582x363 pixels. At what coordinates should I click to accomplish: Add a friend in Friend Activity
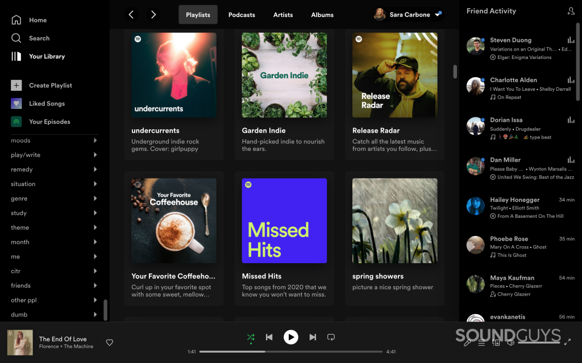(x=571, y=10)
